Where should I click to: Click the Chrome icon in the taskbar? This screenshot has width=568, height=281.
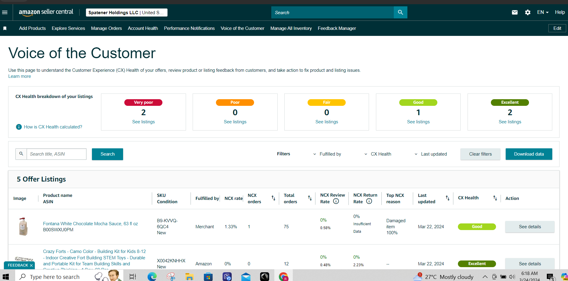(x=284, y=277)
